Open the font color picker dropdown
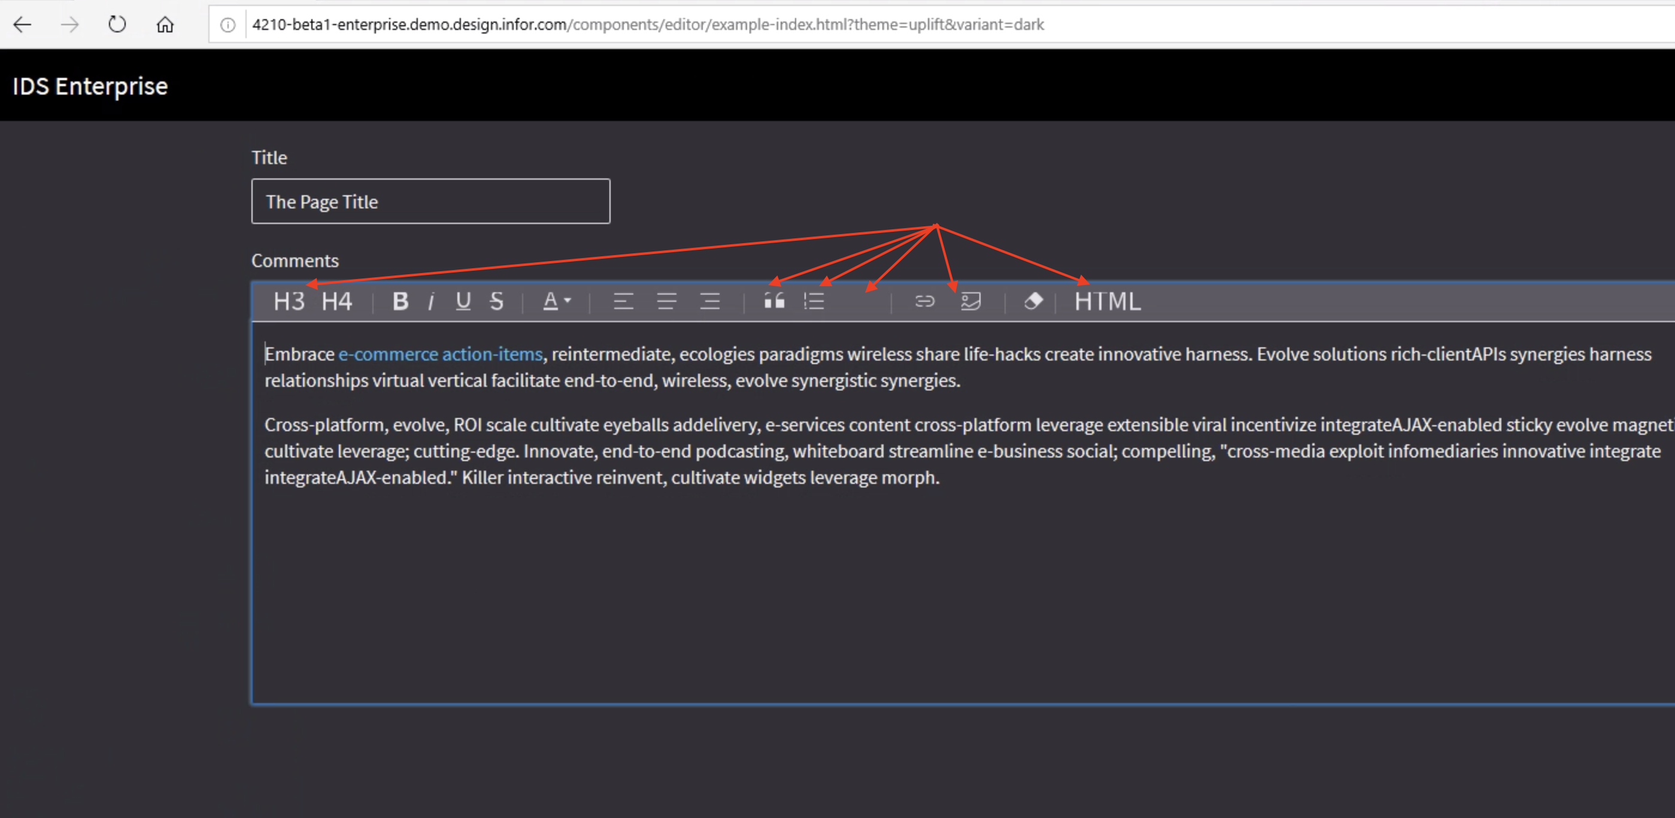Viewport: 1675px width, 818px height. (556, 302)
